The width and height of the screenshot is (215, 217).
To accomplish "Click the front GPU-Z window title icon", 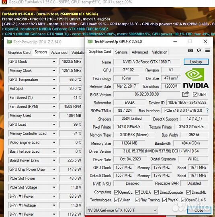I will pyautogui.click(x=90, y=41).
